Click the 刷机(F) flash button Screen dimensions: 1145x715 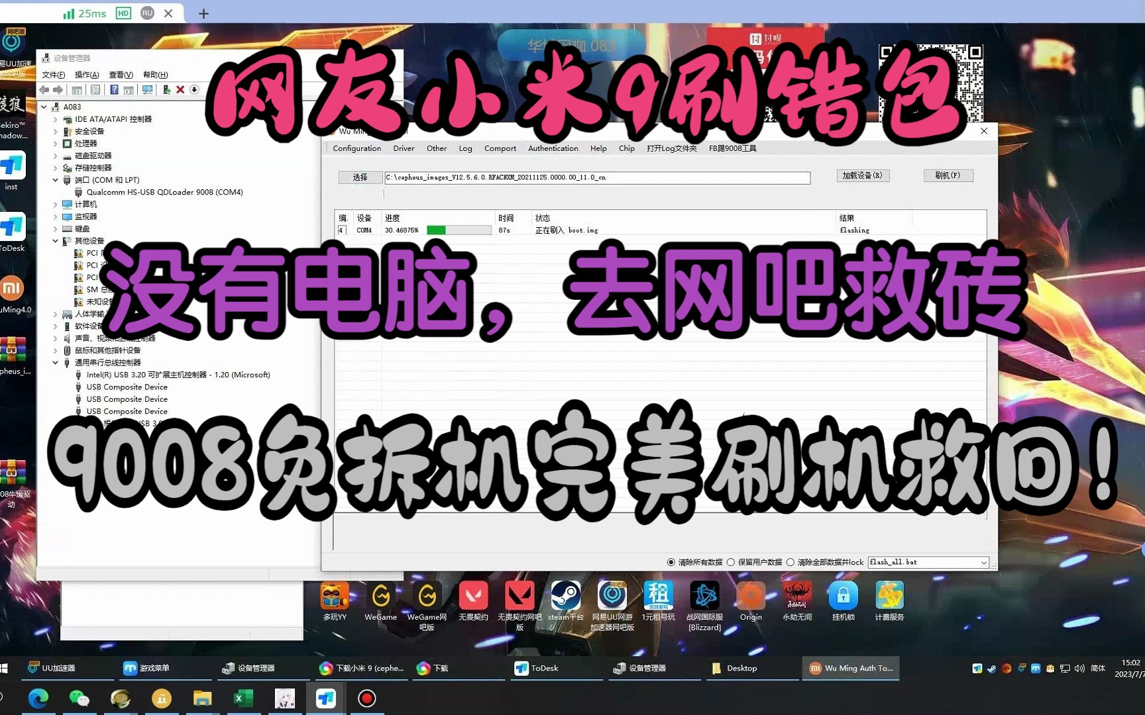948,175
